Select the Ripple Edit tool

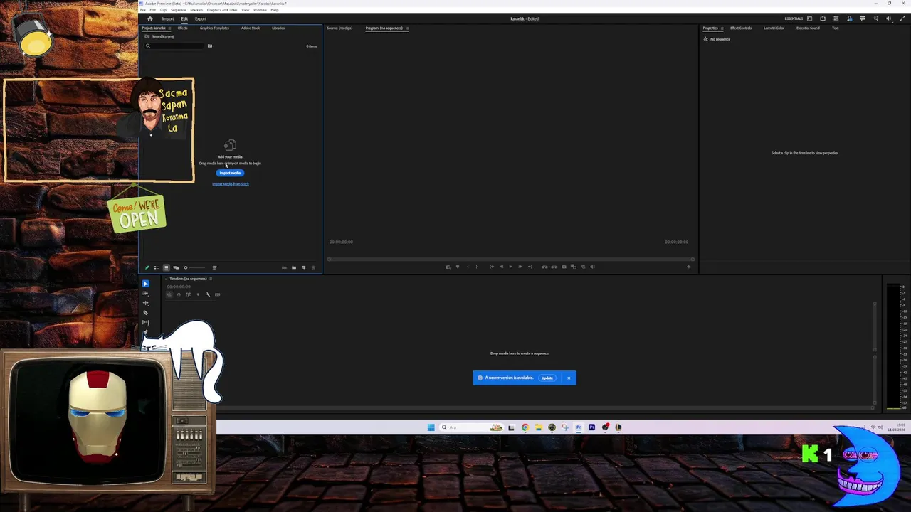pyautogui.click(x=145, y=303)
